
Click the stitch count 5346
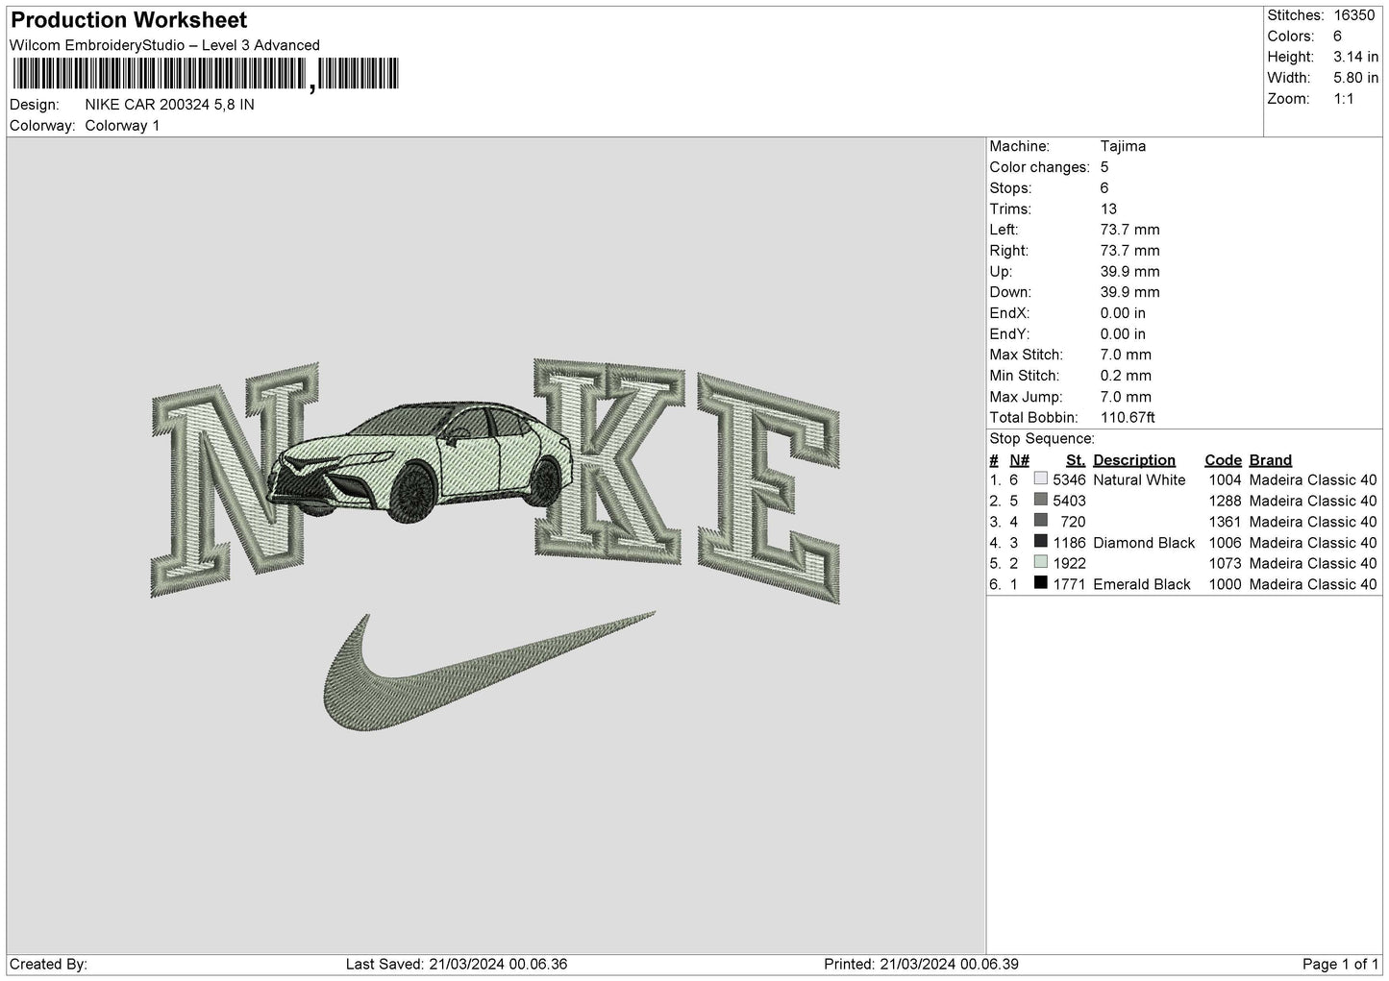click(x=1069, y=479)
